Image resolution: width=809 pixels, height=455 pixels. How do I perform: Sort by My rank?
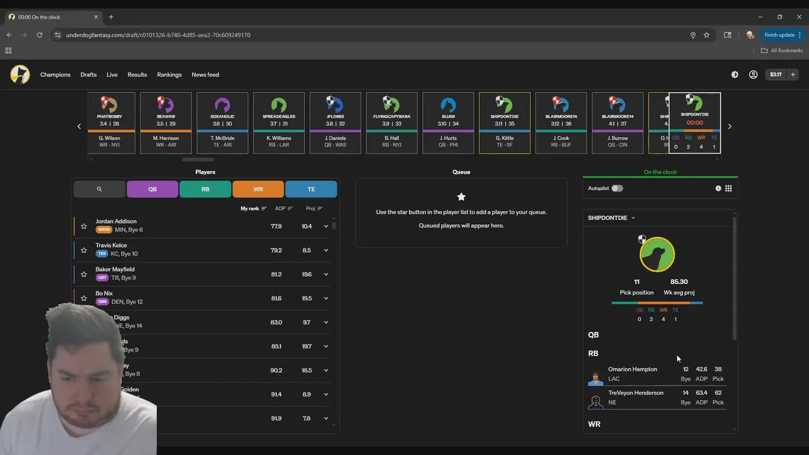[253, 209]
